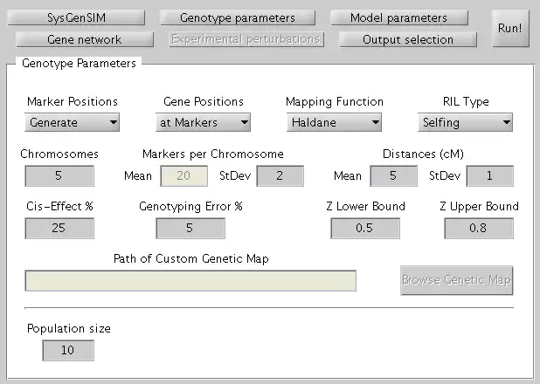The width and height of the screenshot is (540, 384).
Task: Click the Genotype Parameters panel title
Action: click(x=79, y=64)
